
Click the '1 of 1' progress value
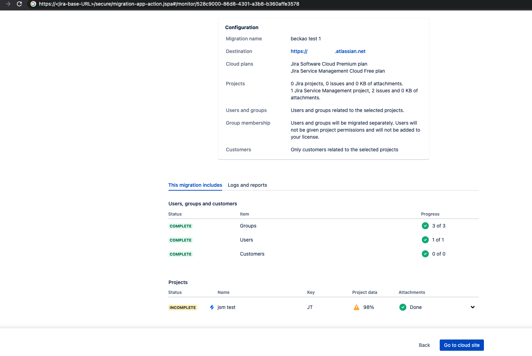point(438,240)
